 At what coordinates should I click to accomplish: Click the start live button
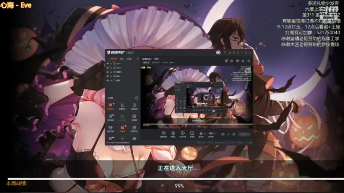(244, 134)
